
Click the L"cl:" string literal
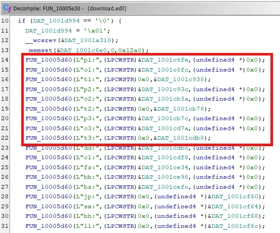point(88,158)
